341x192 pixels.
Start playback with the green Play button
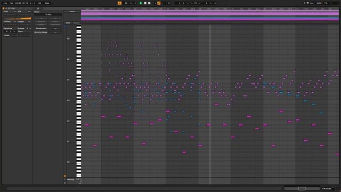pos(141,3)
